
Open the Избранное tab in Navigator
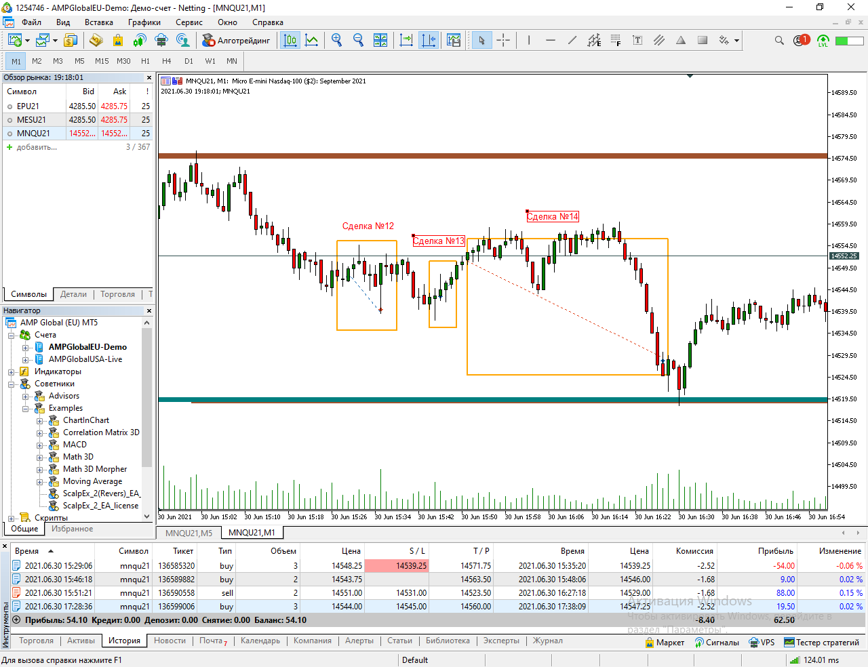click(x=73, y=529)
